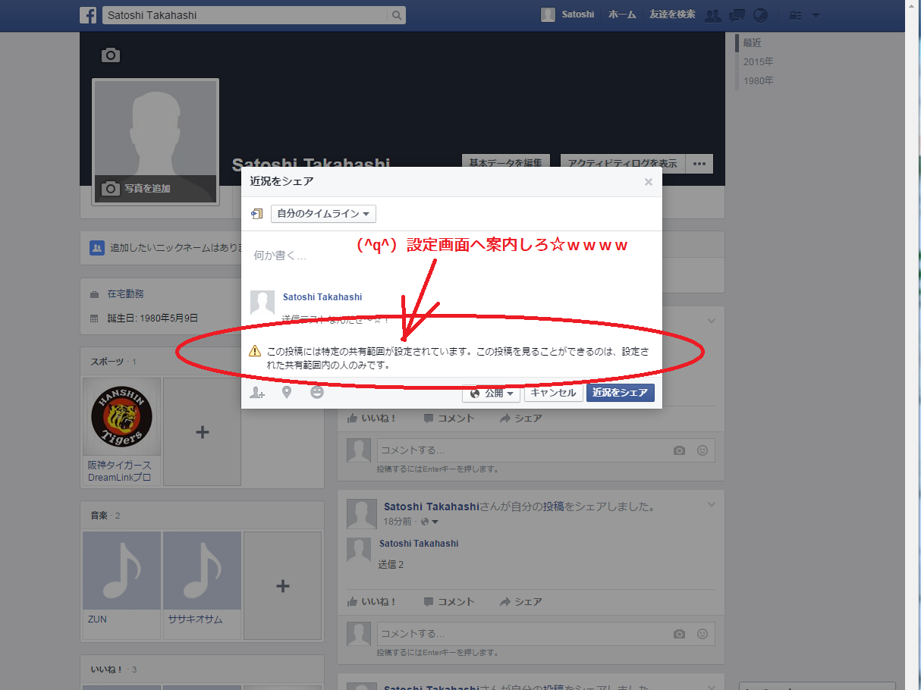921x690 pixels.
Task: Jump to 2015年 in timeline navigator
Action: point(759,62)
